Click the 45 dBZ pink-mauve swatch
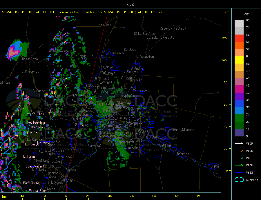The image size is (261, 200). 239,82
